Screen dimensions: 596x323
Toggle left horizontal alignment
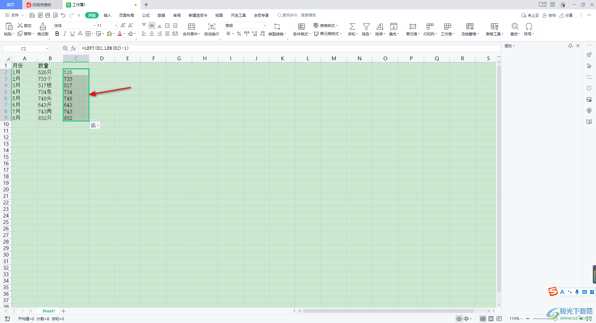coord(144,34)
